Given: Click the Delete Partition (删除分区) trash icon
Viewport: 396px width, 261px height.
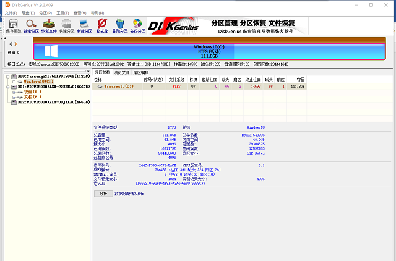Looking at the screenshot, I should (x=119, y=26).
